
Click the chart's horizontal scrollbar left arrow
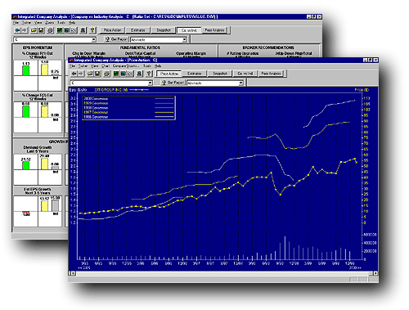[72, 273]
